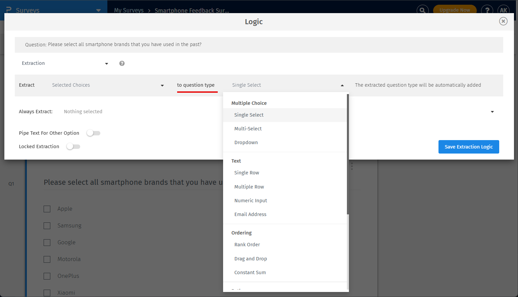Screen dimensions: 518x297
Task: Open the question options three-dot menu
Action: coord(352,166)
